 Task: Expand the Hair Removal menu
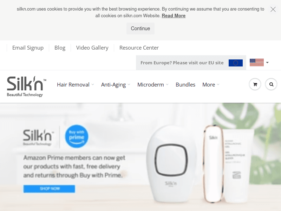75,84
